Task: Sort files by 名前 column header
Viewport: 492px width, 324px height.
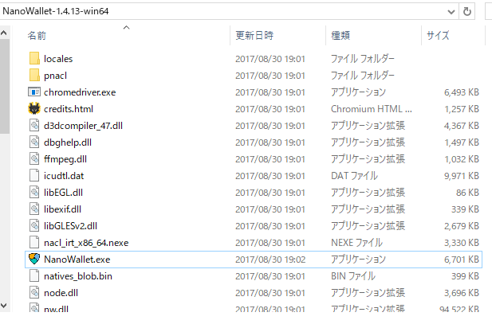Action: pyautogui.click(x=37, y=36)
